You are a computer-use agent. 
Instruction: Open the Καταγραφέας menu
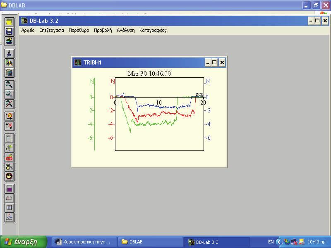[153, 30]
